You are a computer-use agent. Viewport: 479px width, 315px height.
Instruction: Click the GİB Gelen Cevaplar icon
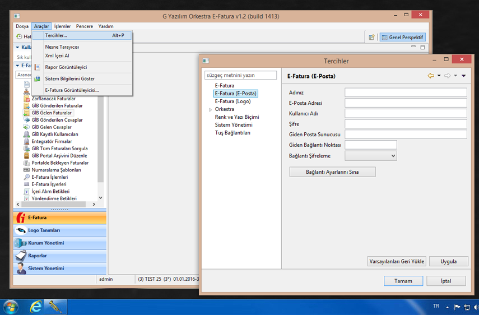26,127
